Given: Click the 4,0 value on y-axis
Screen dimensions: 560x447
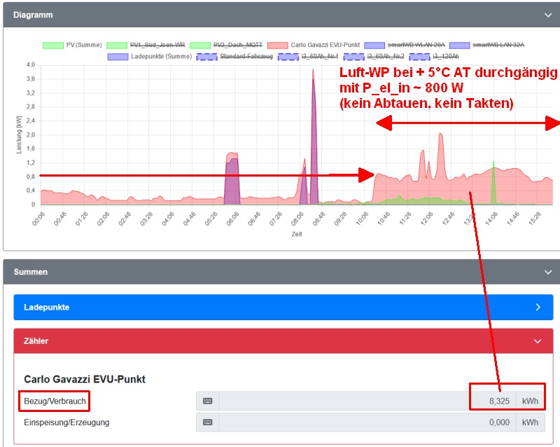Looking at the screenshot, I should click(31, 64).
